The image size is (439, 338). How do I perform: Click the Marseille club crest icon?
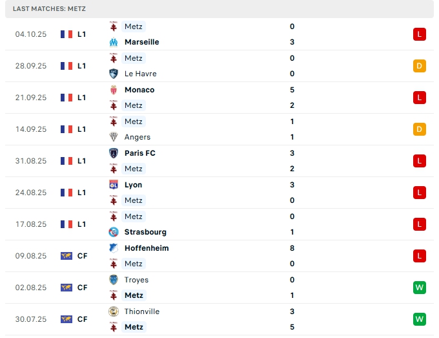[x=114, y=42]
